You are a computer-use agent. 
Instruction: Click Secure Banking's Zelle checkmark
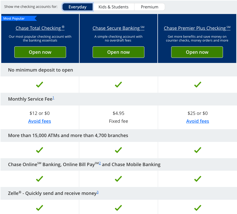[118, 208]
